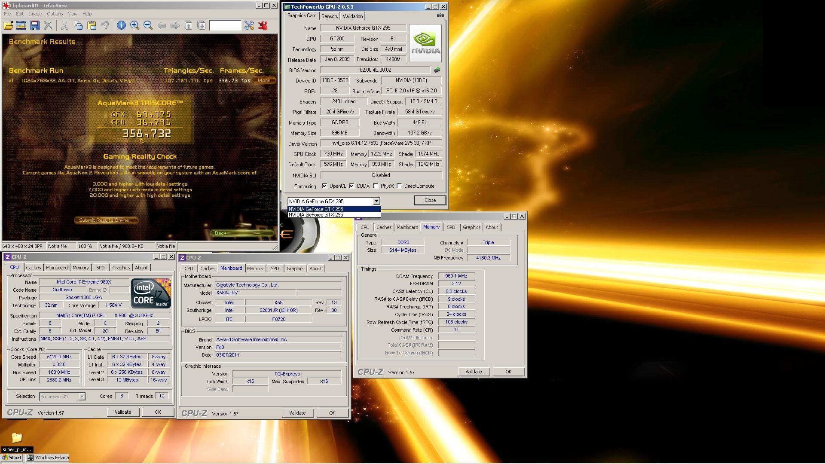Open the SPD tab in CPU-Z memory window
This screenshot has width=825, height=464.
(x=451, y=227)
